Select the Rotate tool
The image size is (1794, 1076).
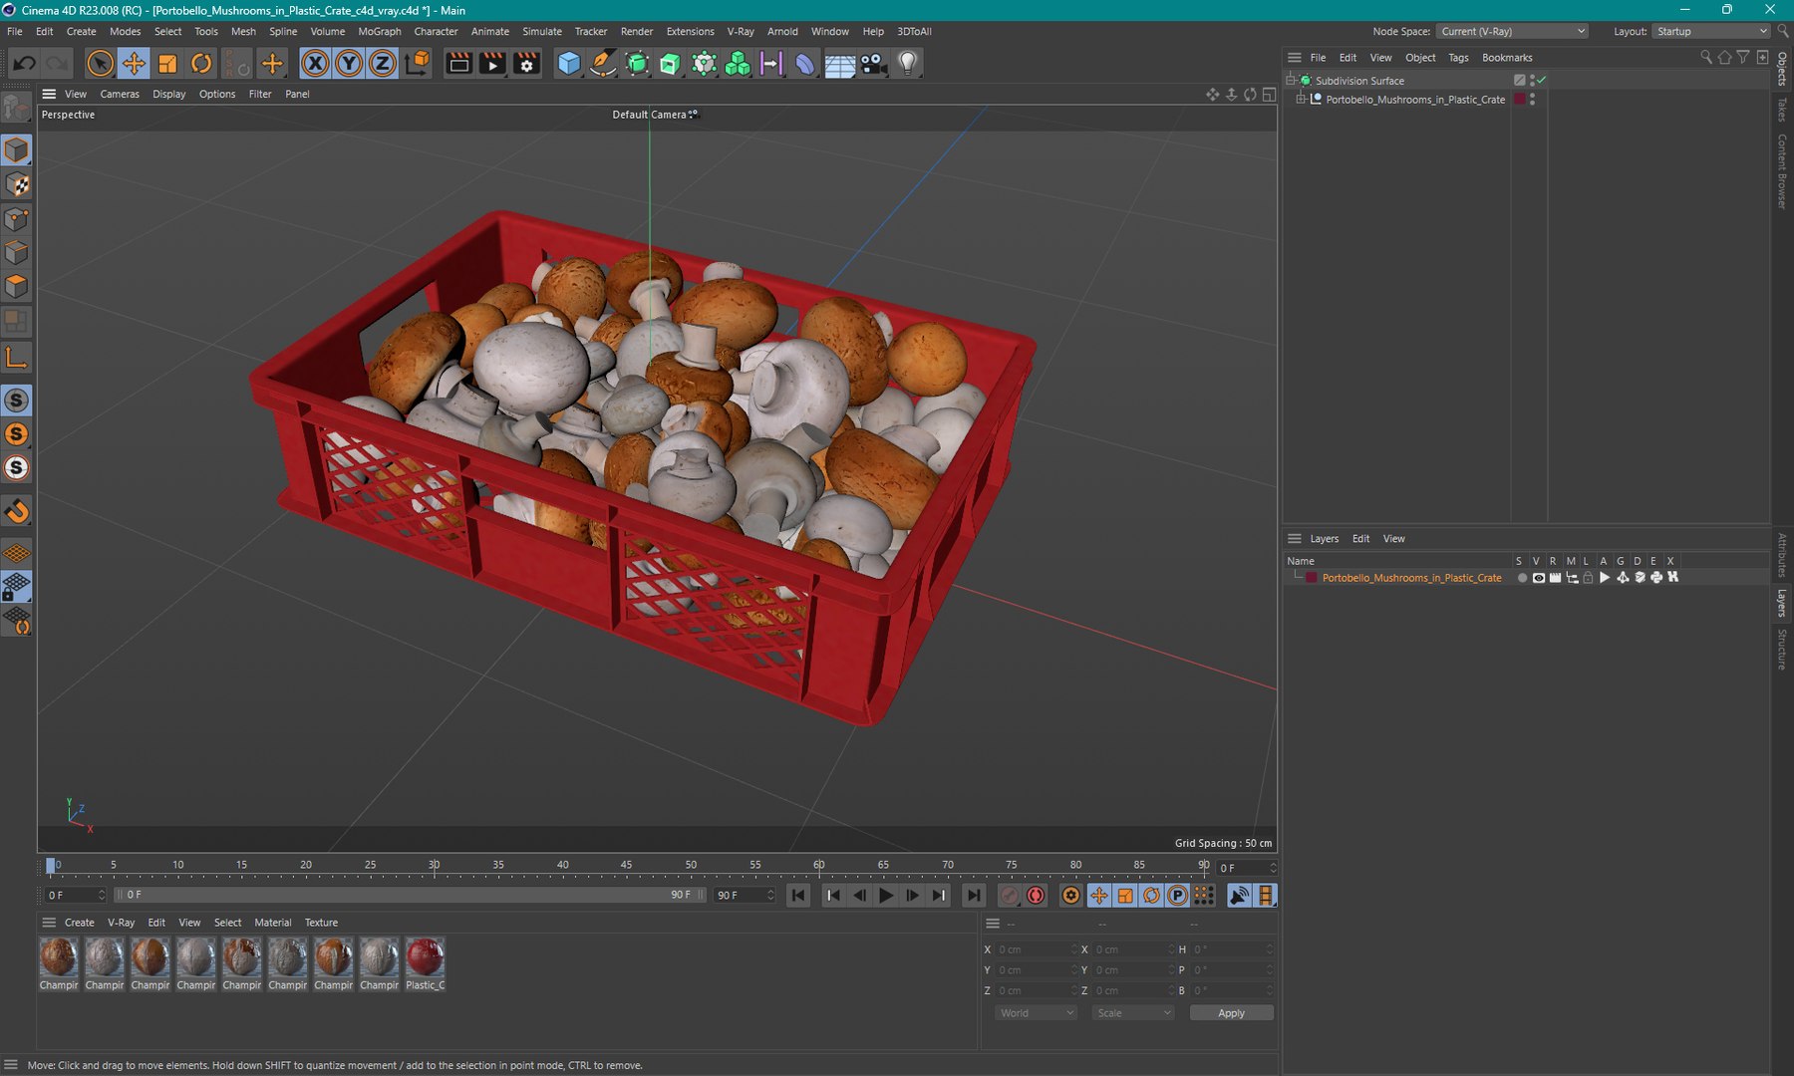point(201,64)
